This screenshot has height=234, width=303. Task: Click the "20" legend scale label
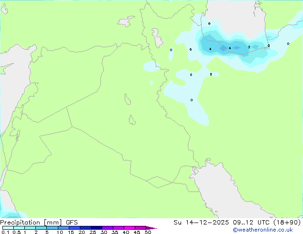pyautogui.click(x=82, y=232)
